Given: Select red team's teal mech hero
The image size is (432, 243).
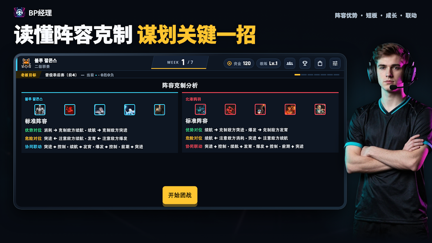Looking at the screenshot, I should 200,109.
